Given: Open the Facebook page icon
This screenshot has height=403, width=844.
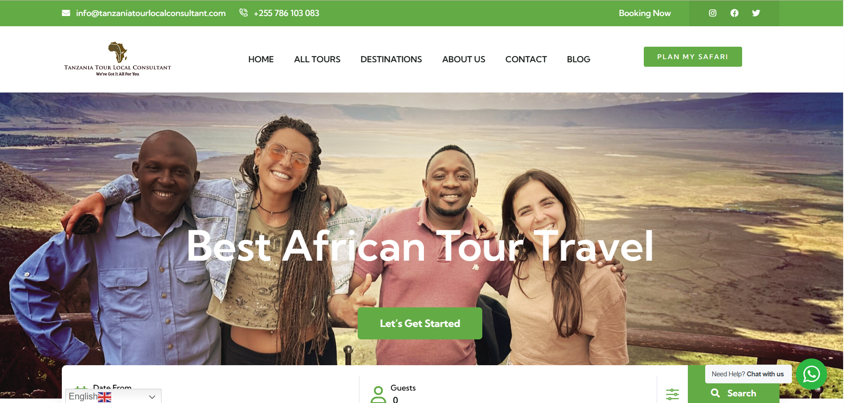Looking at the screenshot, I should pyautogui.click(x=734, y=13).
